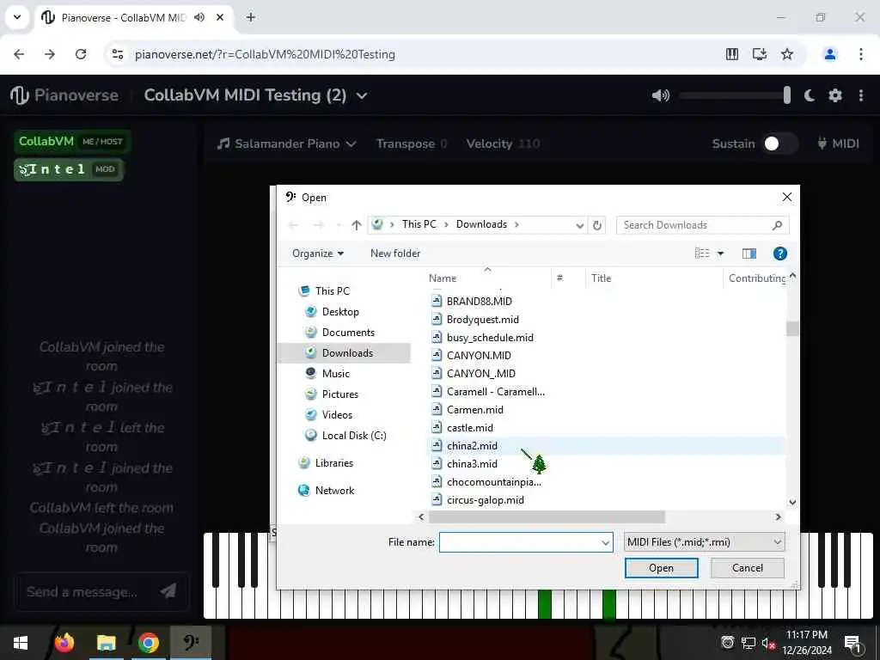The image size is (880, 660).
Task: Reload the Pianoverse page
Action: click(x=81, y=54)
